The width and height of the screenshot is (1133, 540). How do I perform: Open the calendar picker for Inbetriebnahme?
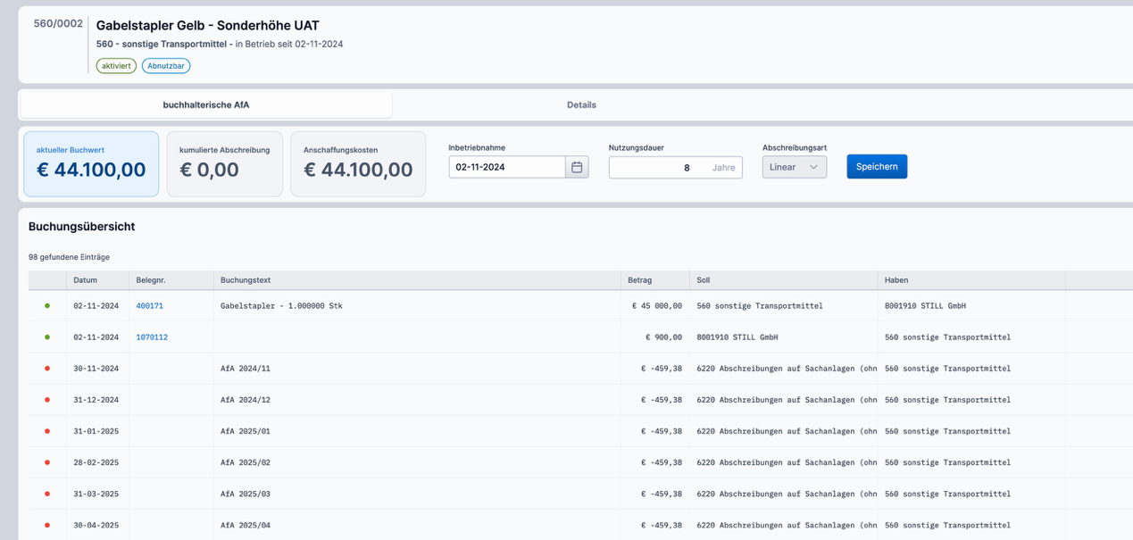577,167
